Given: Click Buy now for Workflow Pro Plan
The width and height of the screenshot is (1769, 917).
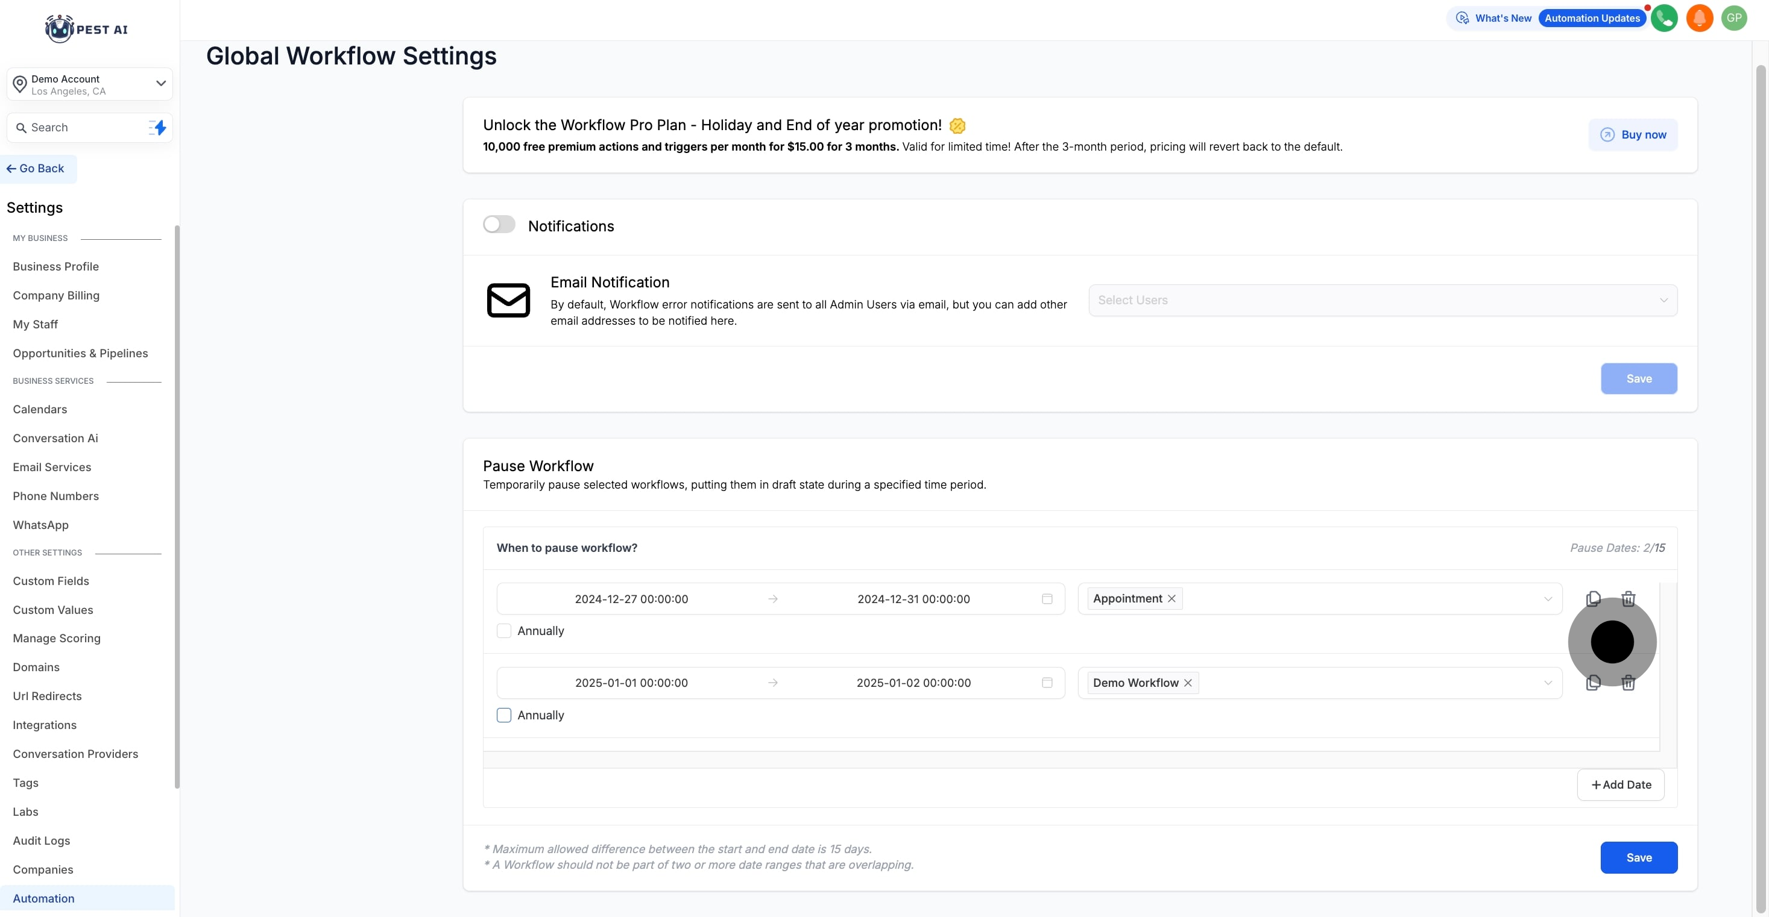Looking at the screenshot, I should pyautogui.click(x=1632, y=134).
